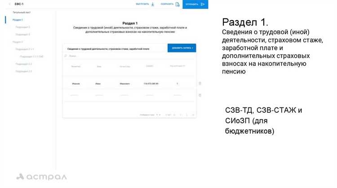Select the Иванов surname cell
Viewport: 337px width, 188px height.
(x=76, y=84)
